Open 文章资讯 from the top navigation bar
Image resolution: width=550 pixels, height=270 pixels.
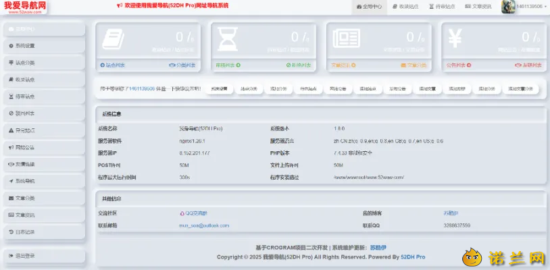478,7
